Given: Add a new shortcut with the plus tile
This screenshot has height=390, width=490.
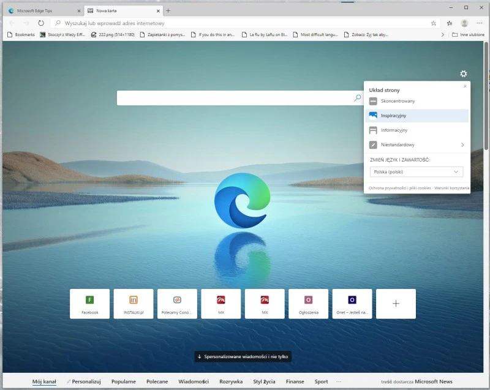Looking at the screenshot, I should [x=396, y=304].
